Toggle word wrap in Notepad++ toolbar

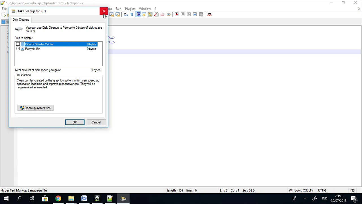pos(126,14)
